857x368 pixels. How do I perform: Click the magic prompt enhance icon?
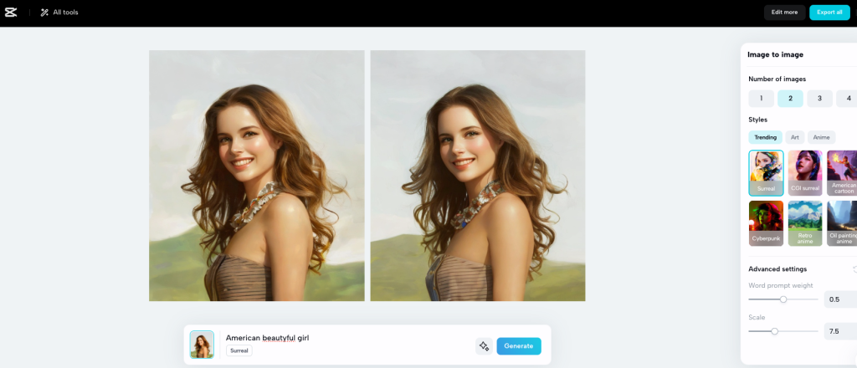coord(484,346)
